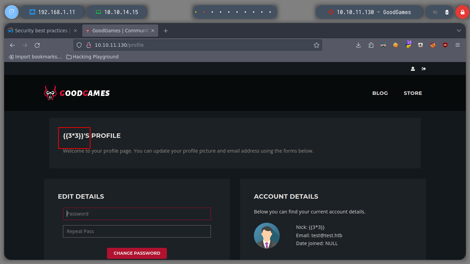Click the Repeat Pass input field
Image resolution: width=470 pixels, height=264 pixels.
click(x=137, y=231)
